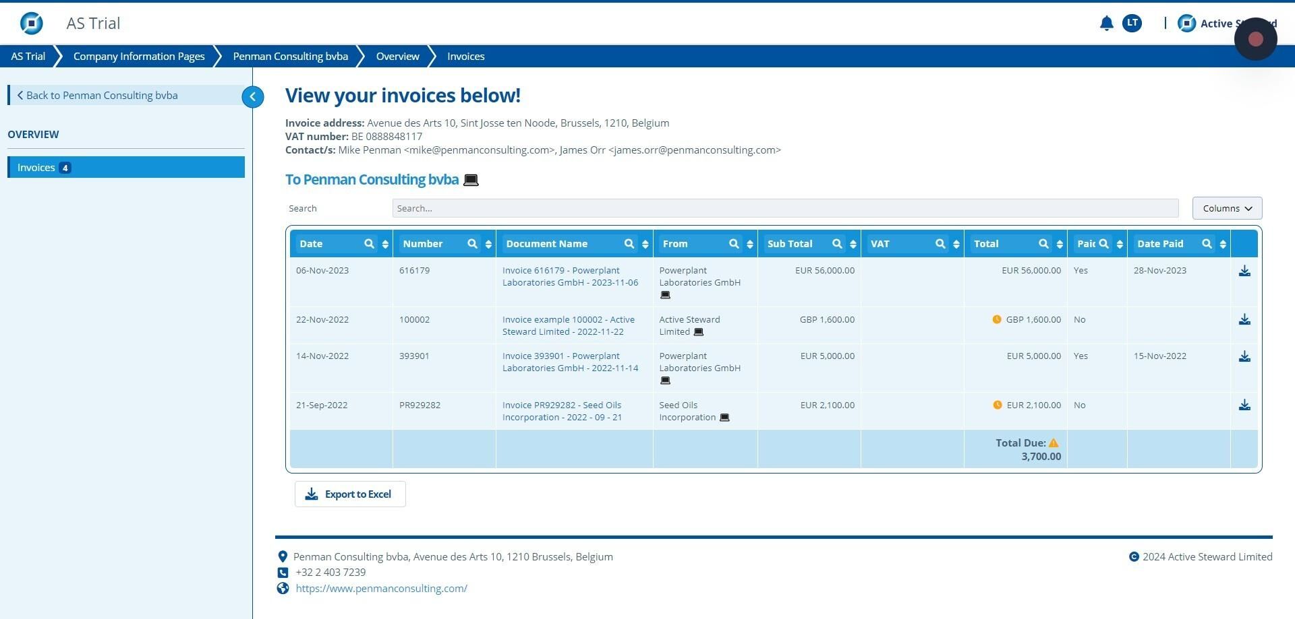Focus the invoices Search field
Viewport: 1295px width, 619px height.
[x=785, y=209]
